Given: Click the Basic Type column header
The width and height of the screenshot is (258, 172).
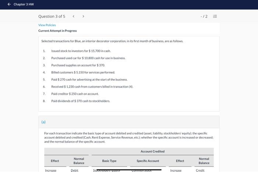Looking at the screenshot, I should click(x=109, y=161).
